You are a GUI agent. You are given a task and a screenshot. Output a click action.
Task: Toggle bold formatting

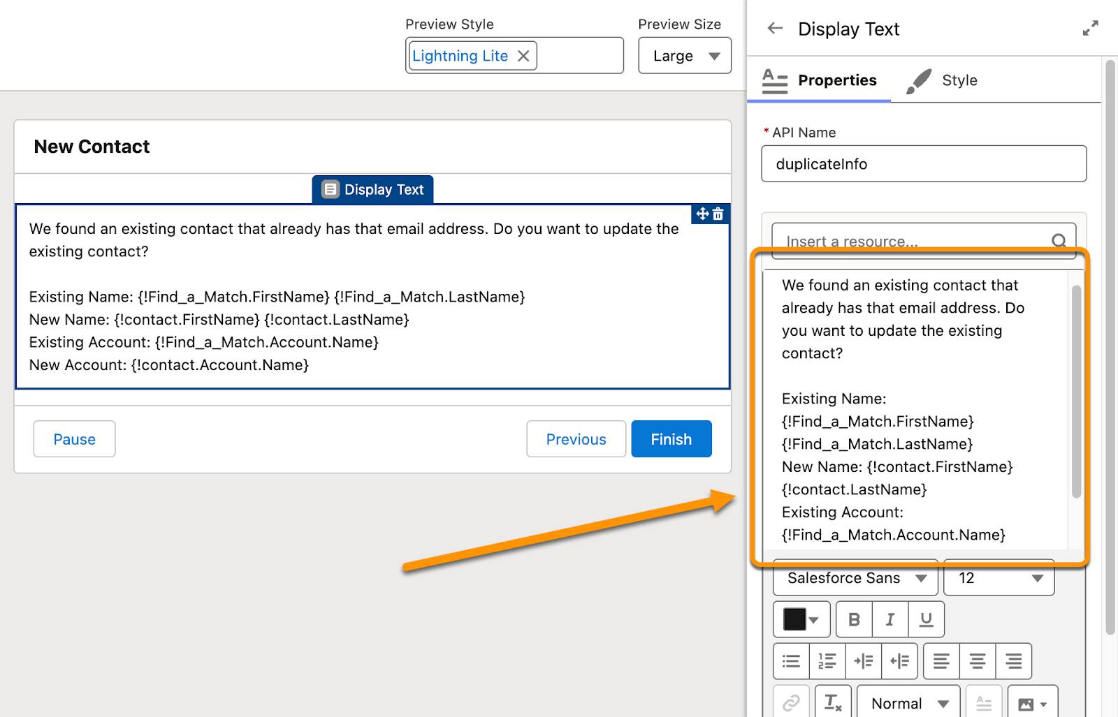[853, 619]
